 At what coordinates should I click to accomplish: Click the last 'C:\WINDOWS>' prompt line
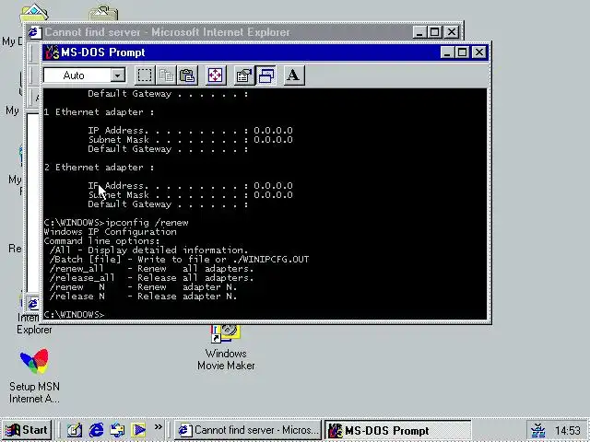pyautogui.click(x=74, y=315)
